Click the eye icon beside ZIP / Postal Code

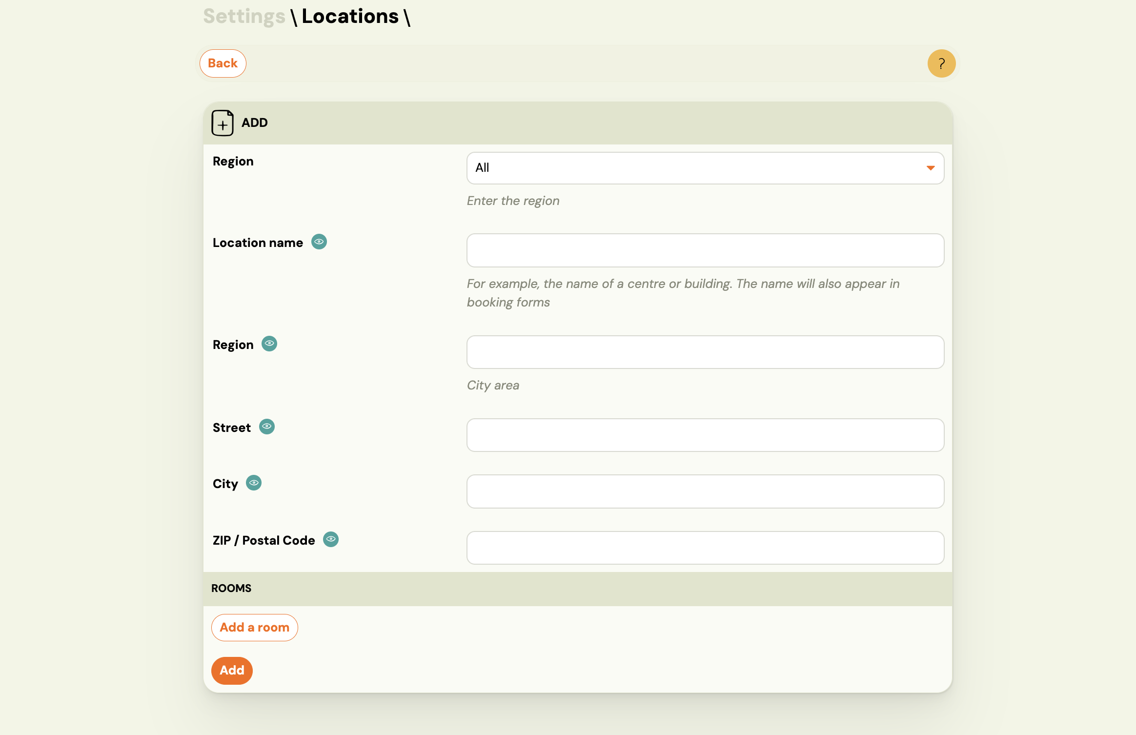point(331,539)
